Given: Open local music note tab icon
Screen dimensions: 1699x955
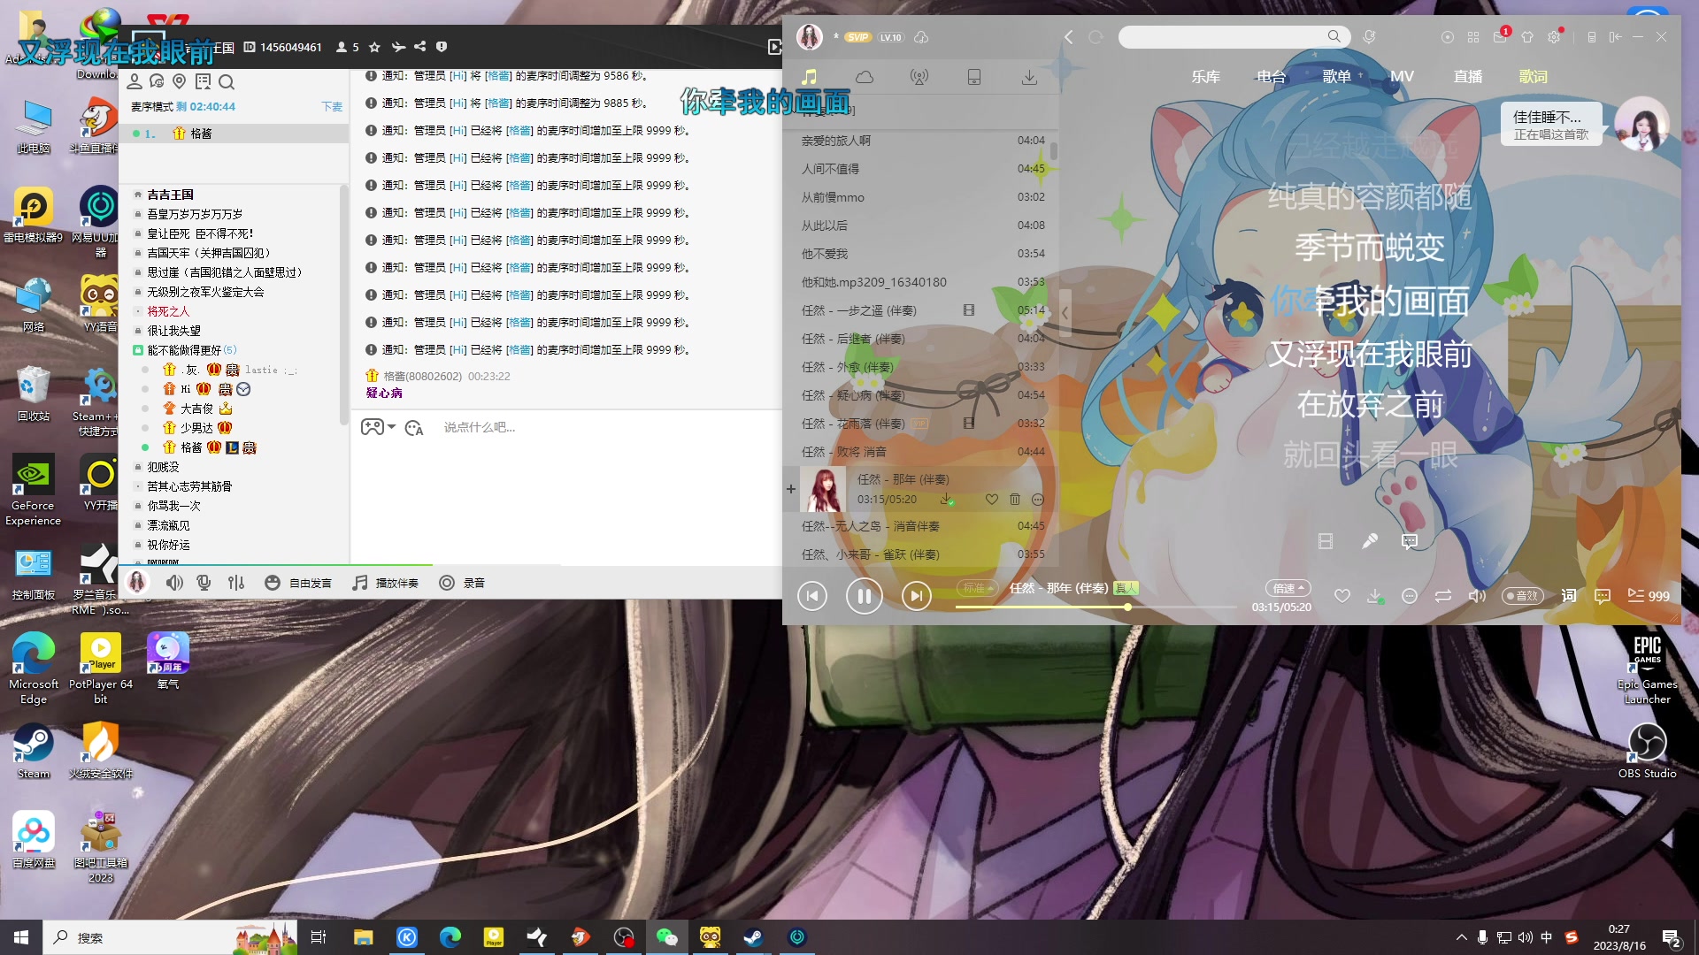Looking at the screenshot, I should coord(809,77).
